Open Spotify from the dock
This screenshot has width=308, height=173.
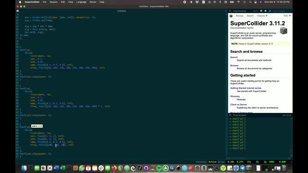(x=159, y=168)
